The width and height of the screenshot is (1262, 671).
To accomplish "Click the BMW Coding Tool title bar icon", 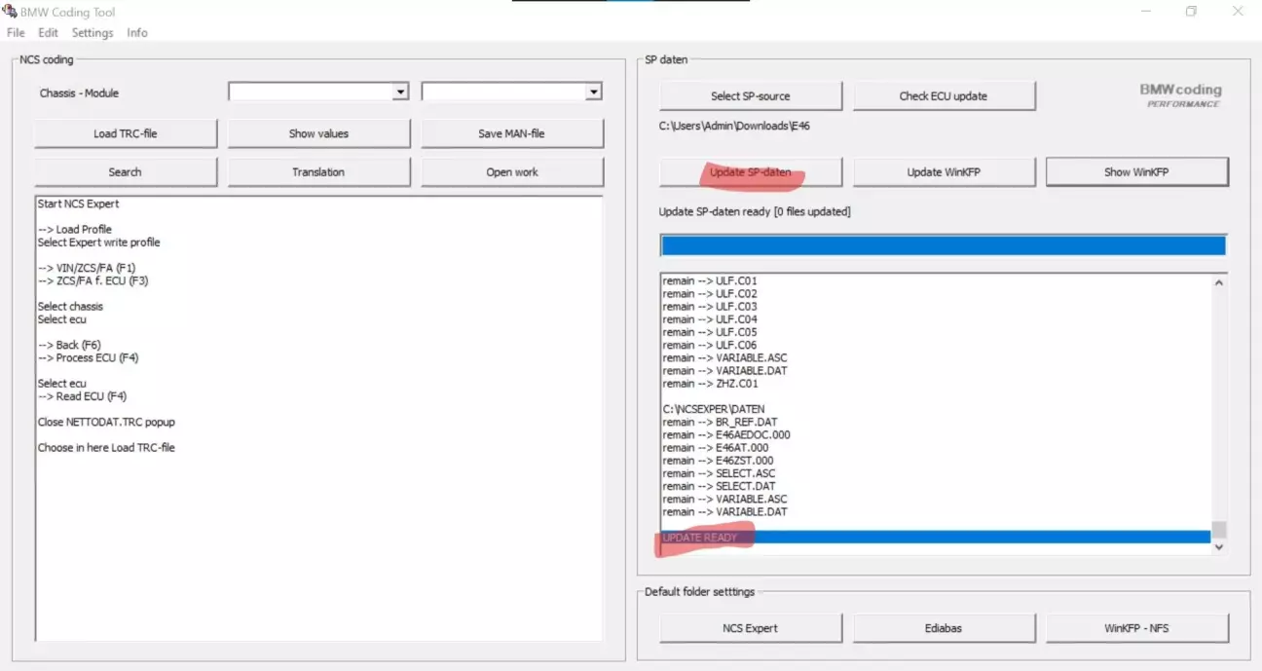I will pos(10,12).
